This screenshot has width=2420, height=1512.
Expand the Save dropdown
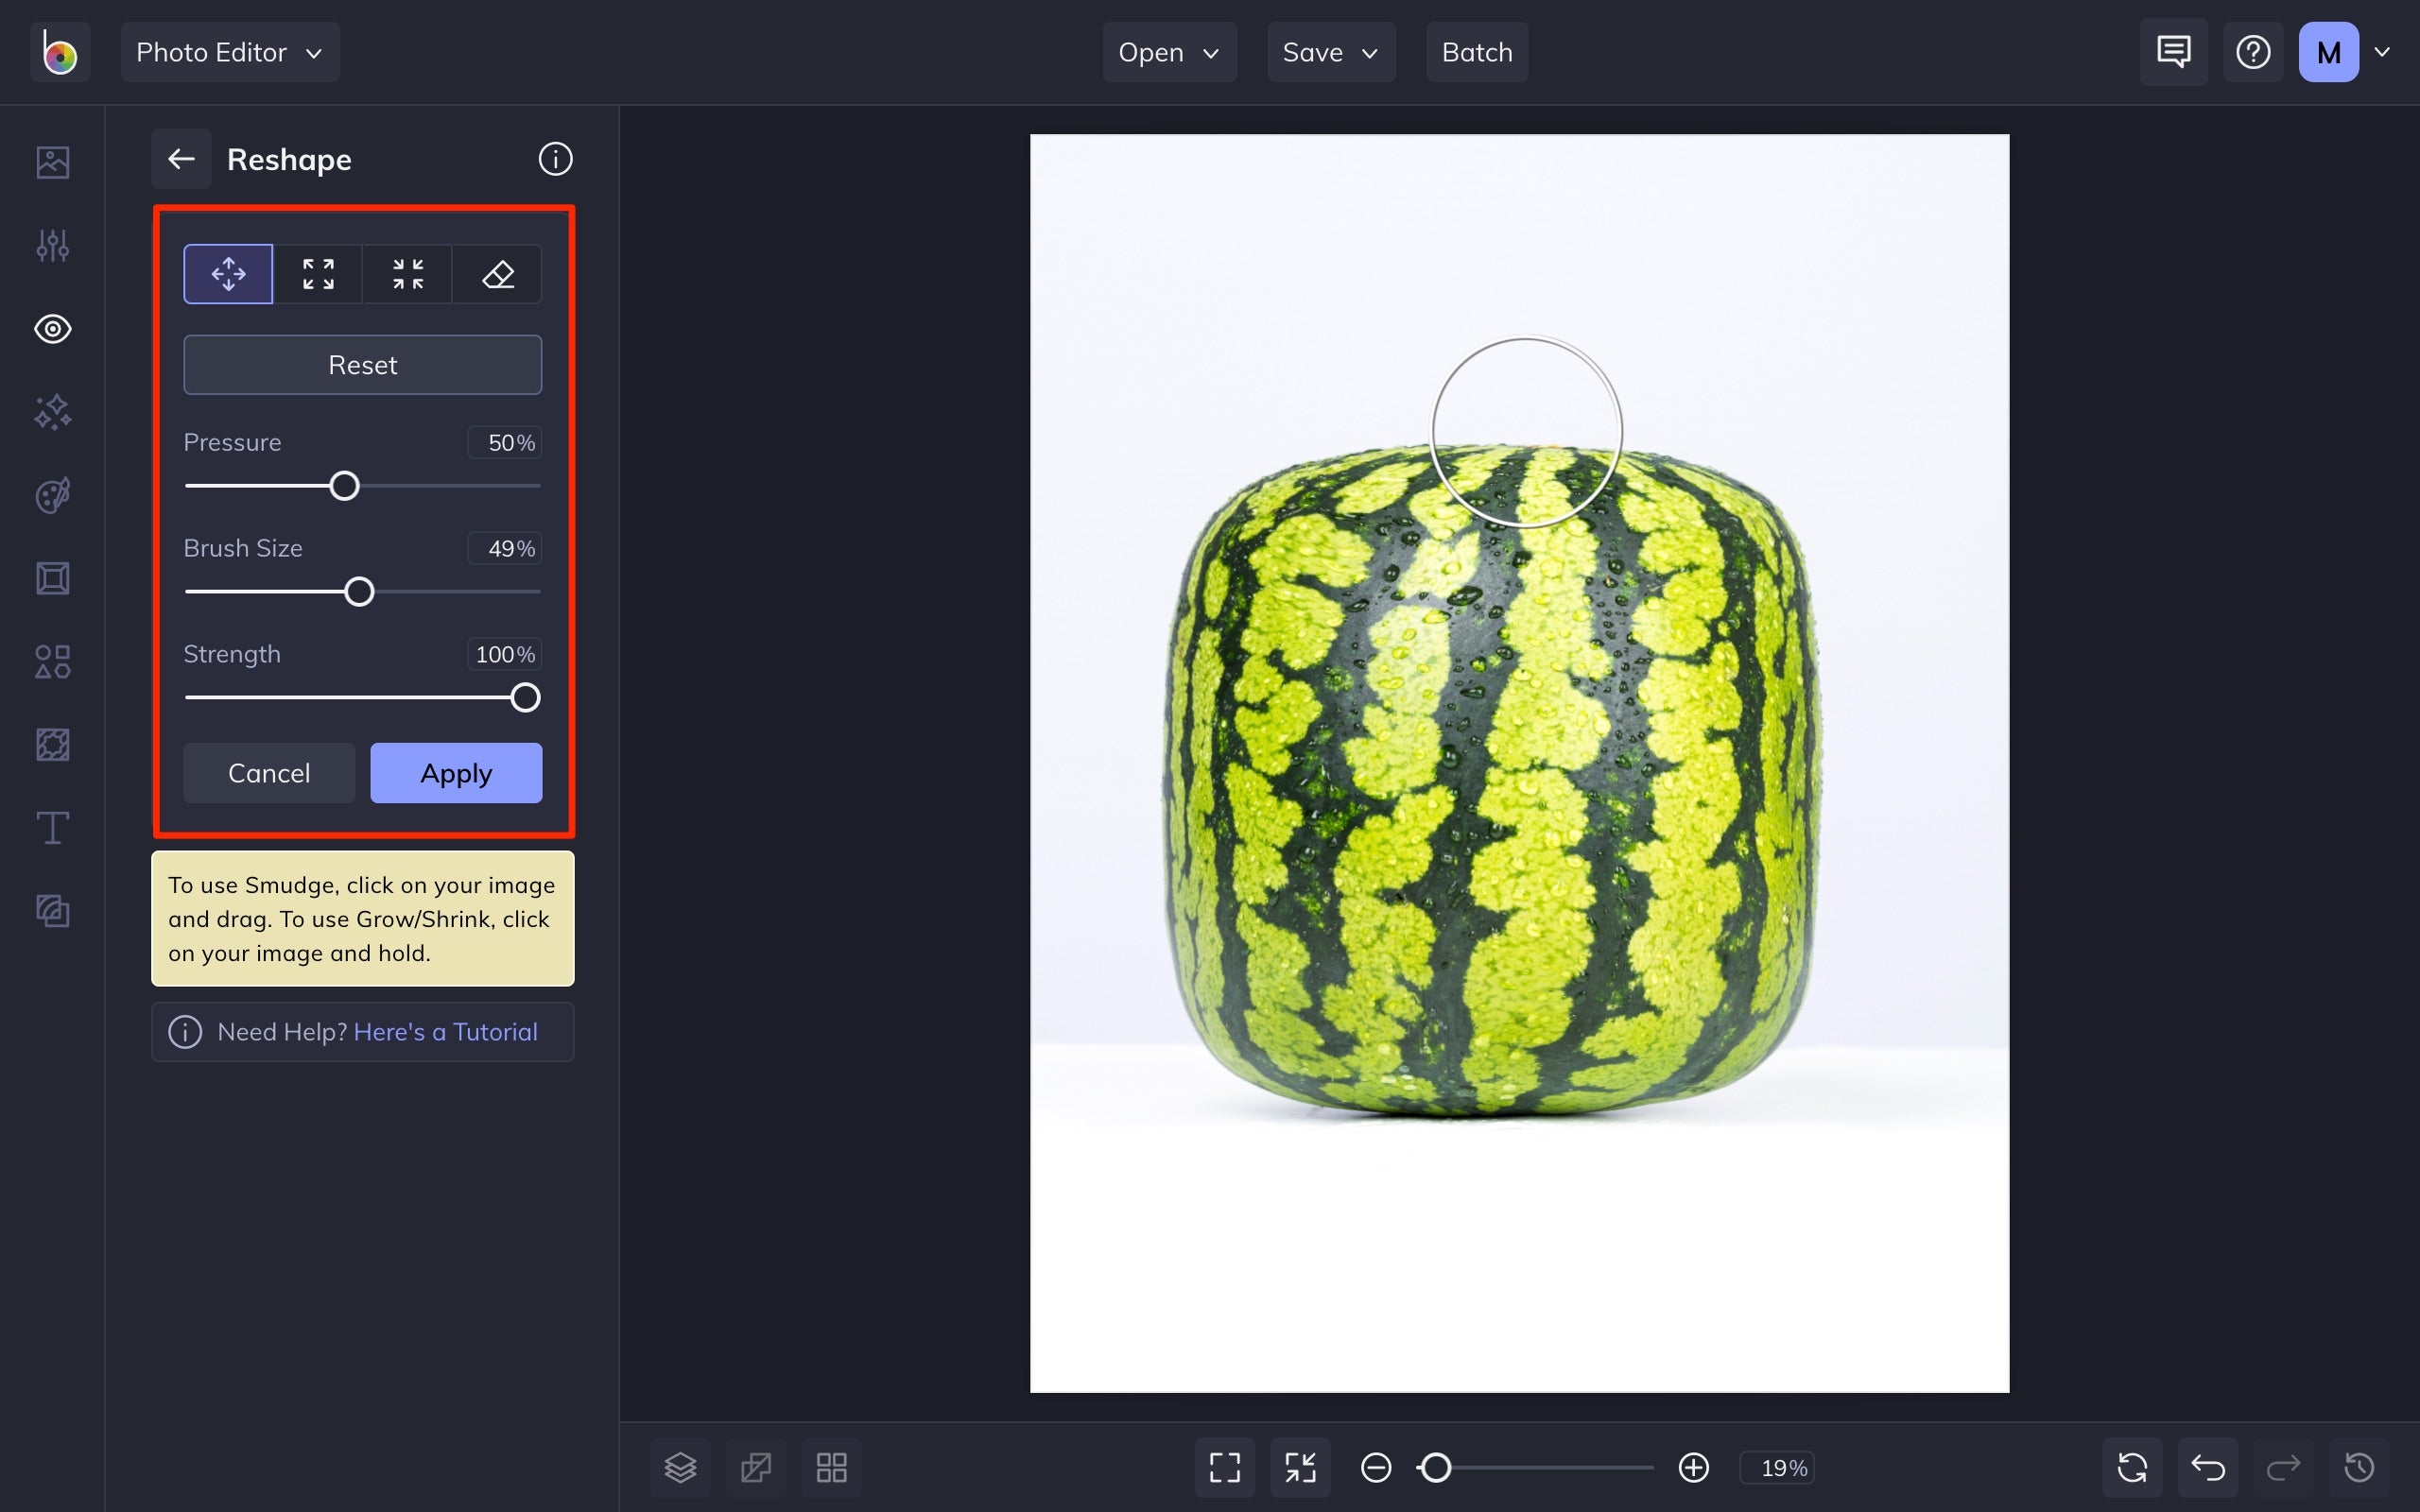tap(1330, 52)
